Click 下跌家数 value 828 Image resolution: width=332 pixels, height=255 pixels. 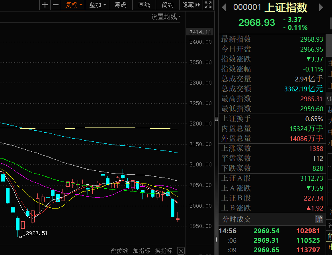pyautogui.click(x=318, y=168)
